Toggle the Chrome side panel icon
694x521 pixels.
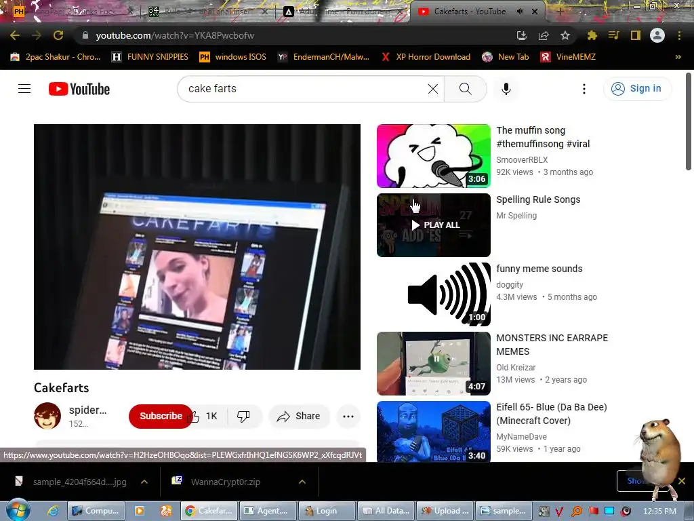pos(636,35)
